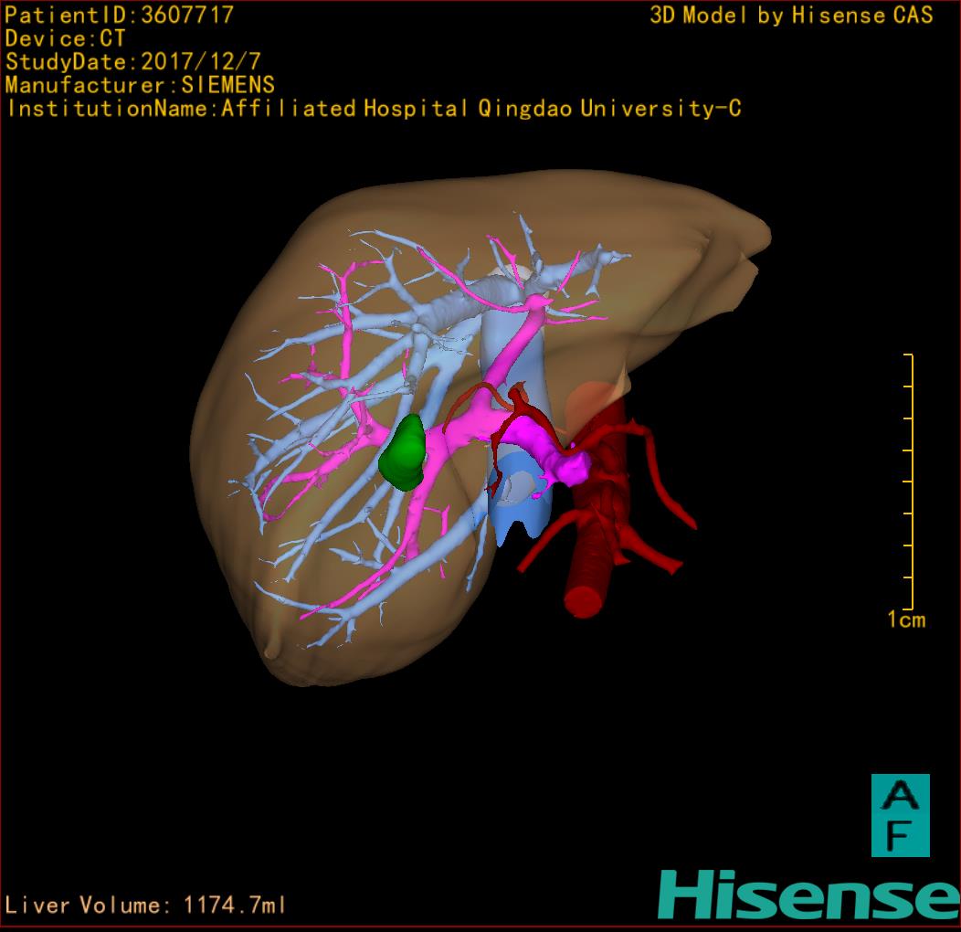
Task: Click the 1cm scale label
Action: (x=905, y=620)
